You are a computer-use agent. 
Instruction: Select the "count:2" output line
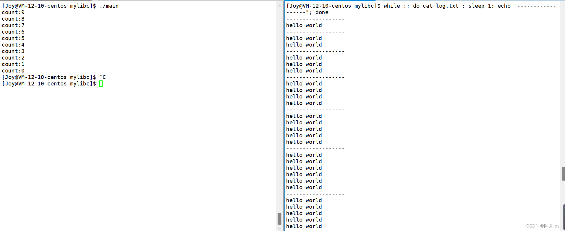(x=13, y=58)
